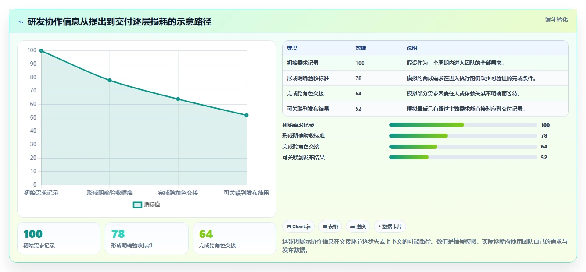
Task: Click progress label 可关联到发布结果
Action: (x=304, y=158)
